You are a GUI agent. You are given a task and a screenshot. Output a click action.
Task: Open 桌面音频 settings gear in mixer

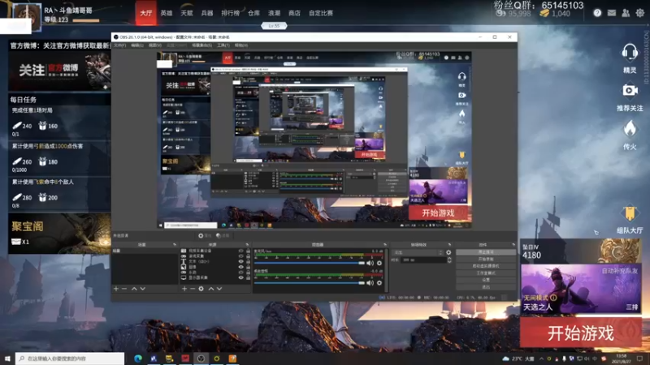379,283
